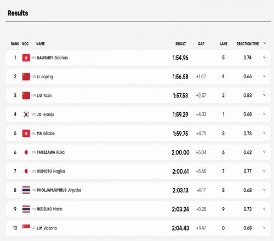Click China flag next to LI Jiaping
274x241 pixels.
pyautogui.click(x=26, y=77)
